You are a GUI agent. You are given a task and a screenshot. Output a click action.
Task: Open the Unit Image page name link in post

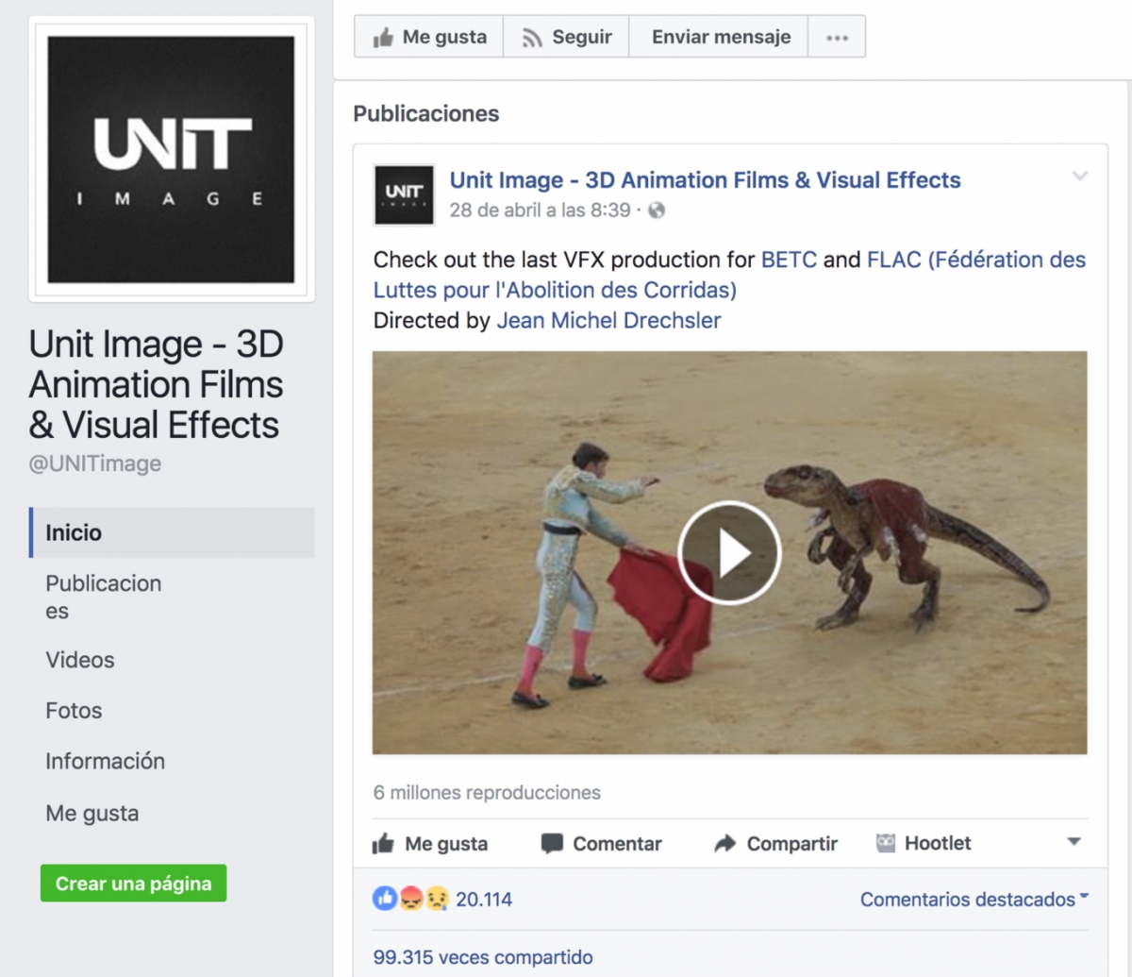705,180
